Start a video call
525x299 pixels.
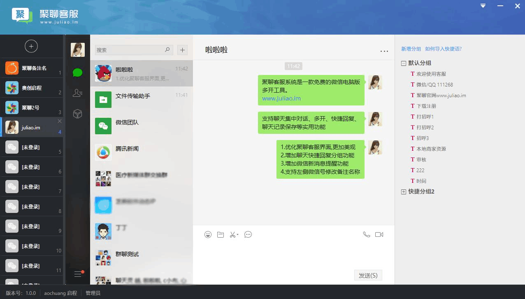point(379,235)
